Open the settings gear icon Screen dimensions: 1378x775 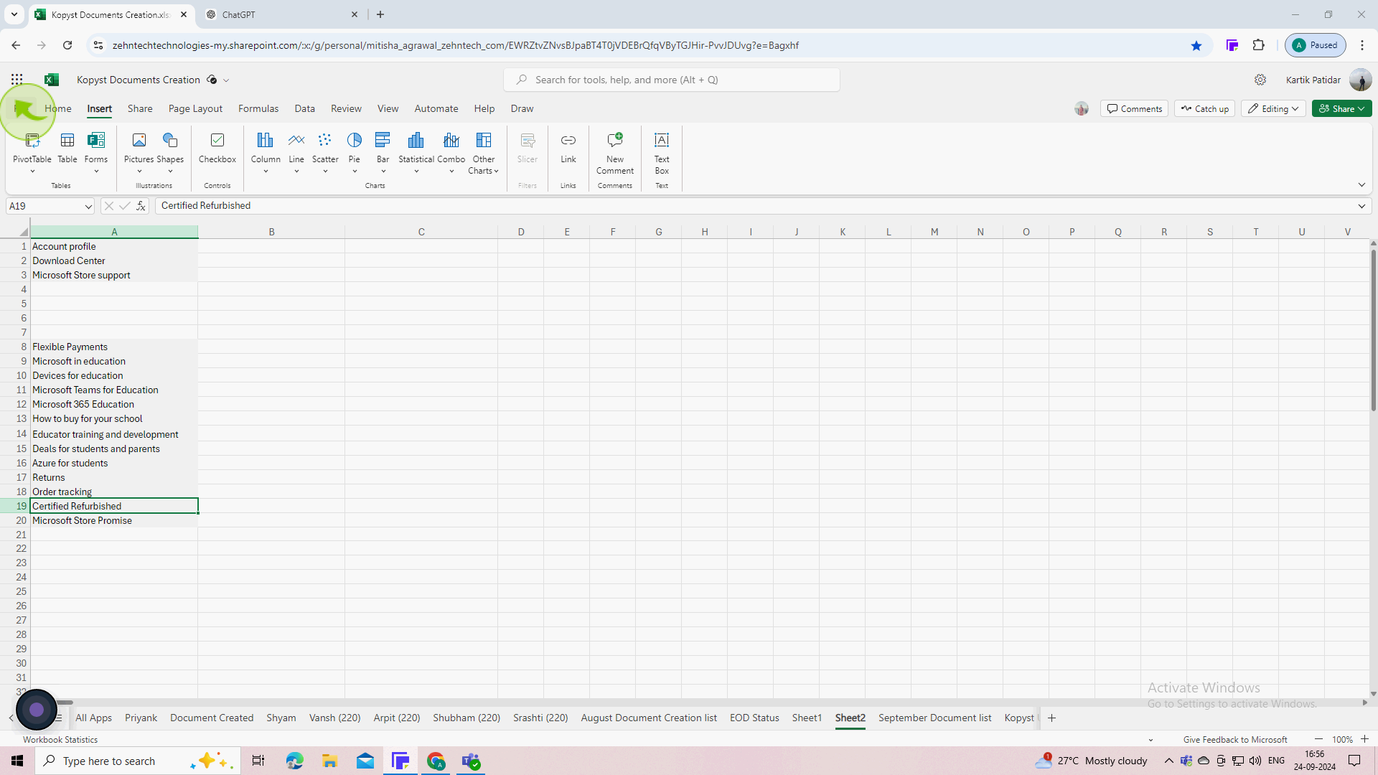pyautogui.click(x=1260, y=80)
